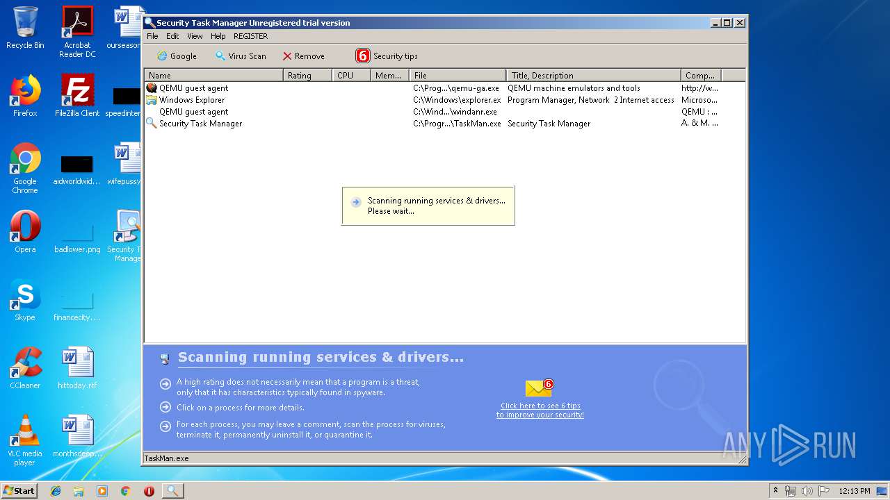Open Recycle Bin desktop icon
Viewport: 890px width, 500px height.
pos(25,28)
